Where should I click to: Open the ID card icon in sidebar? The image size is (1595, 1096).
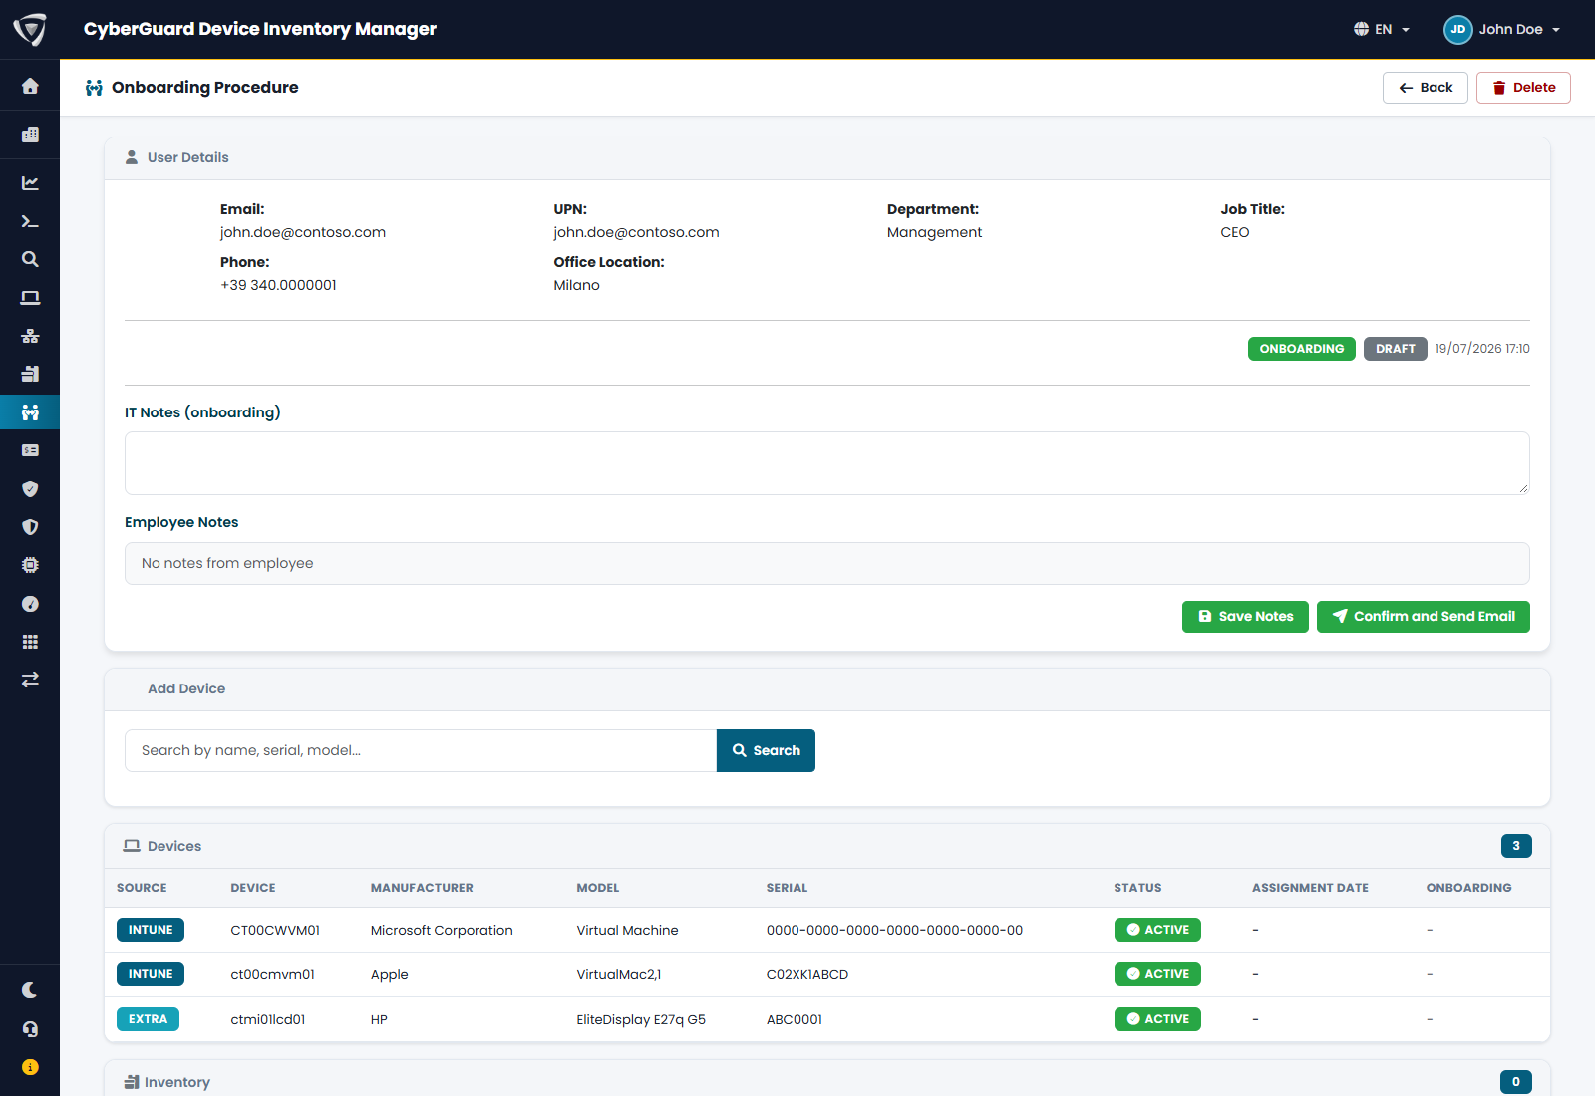tap(30, 450)
